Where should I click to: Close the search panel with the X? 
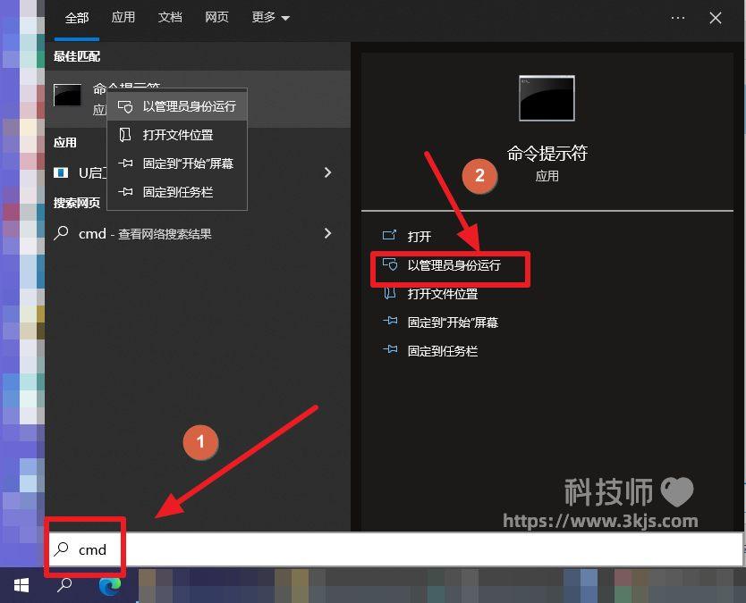click(715, 18)
